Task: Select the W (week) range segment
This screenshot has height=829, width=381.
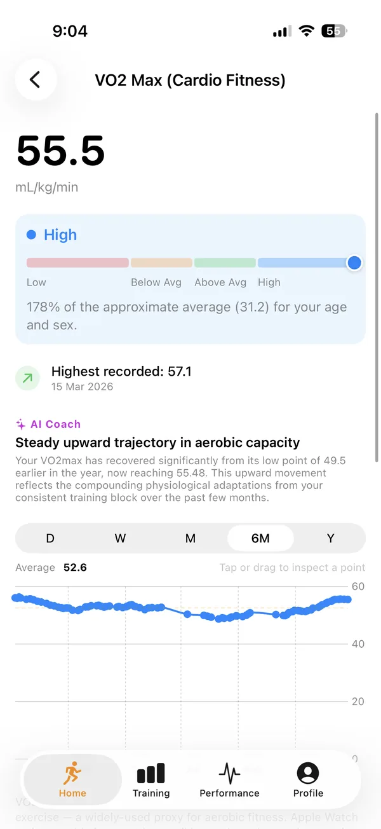Action: pos(120,538)
